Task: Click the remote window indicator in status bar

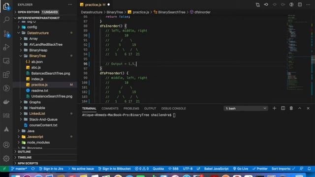Action: click(x=4, y=169)
